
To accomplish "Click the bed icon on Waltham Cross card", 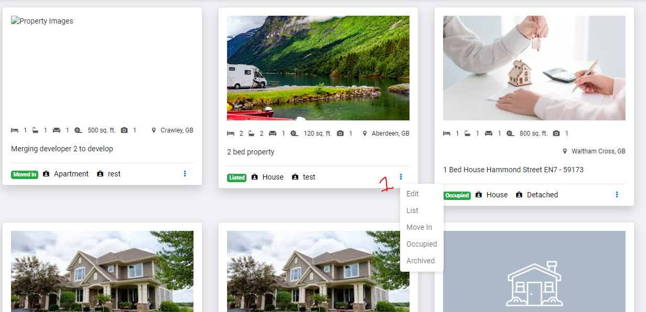I will click(x=447, y=133).
